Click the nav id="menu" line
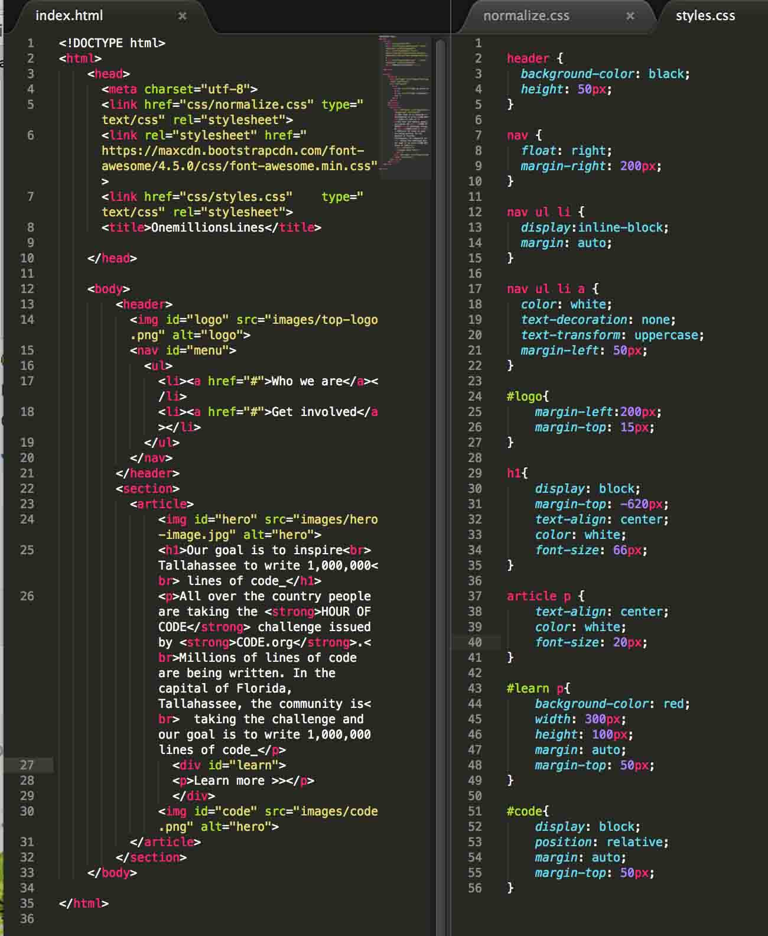 click(x=183, y=350)
